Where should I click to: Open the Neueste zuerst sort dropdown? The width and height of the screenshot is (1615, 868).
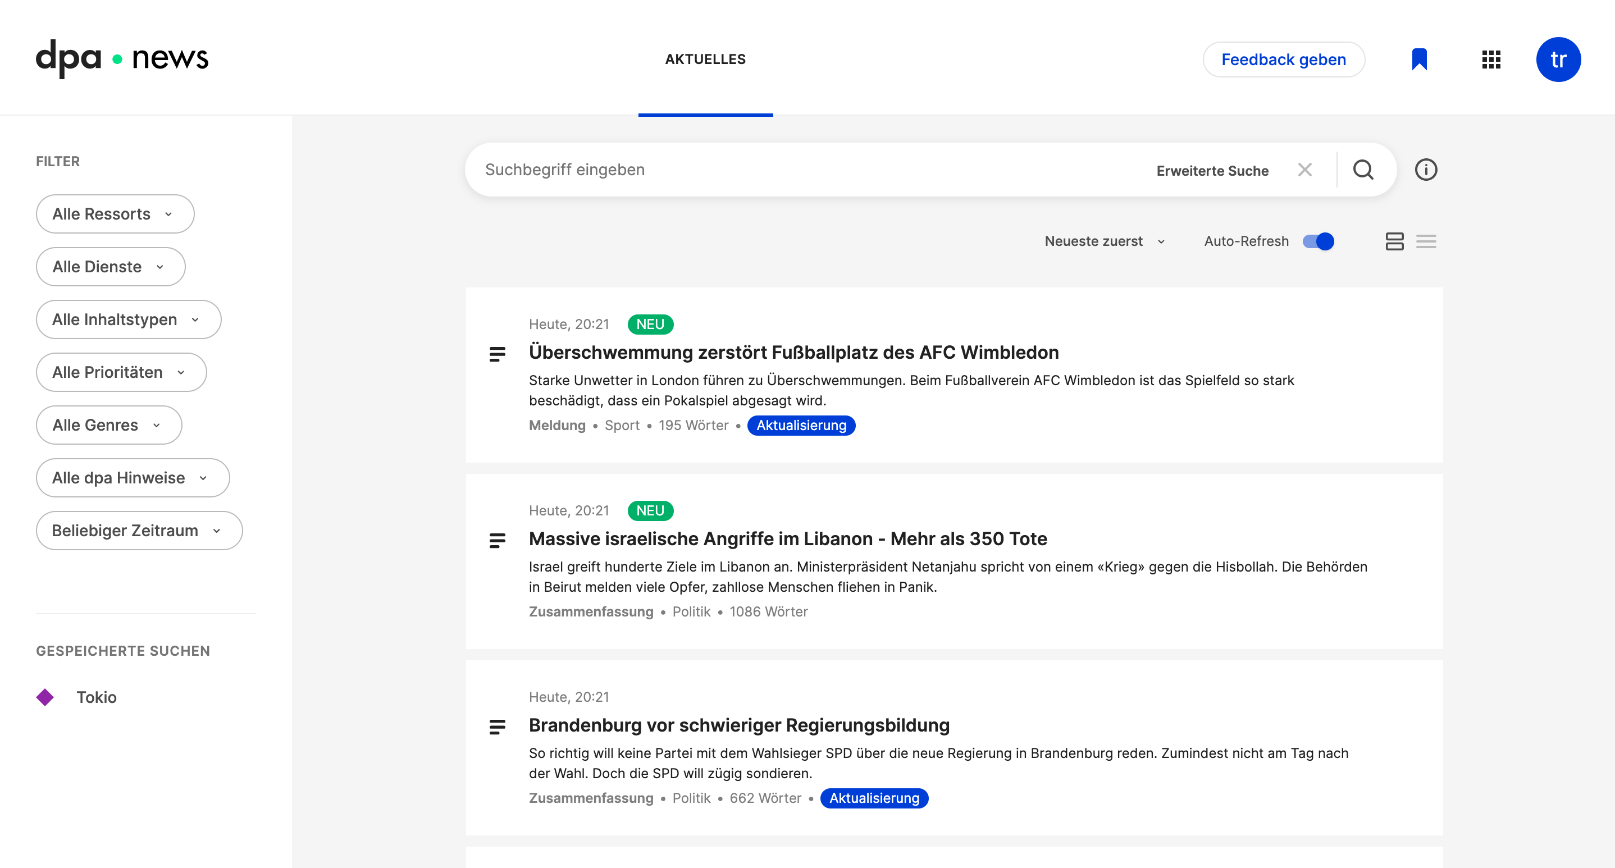(1105, 241)
